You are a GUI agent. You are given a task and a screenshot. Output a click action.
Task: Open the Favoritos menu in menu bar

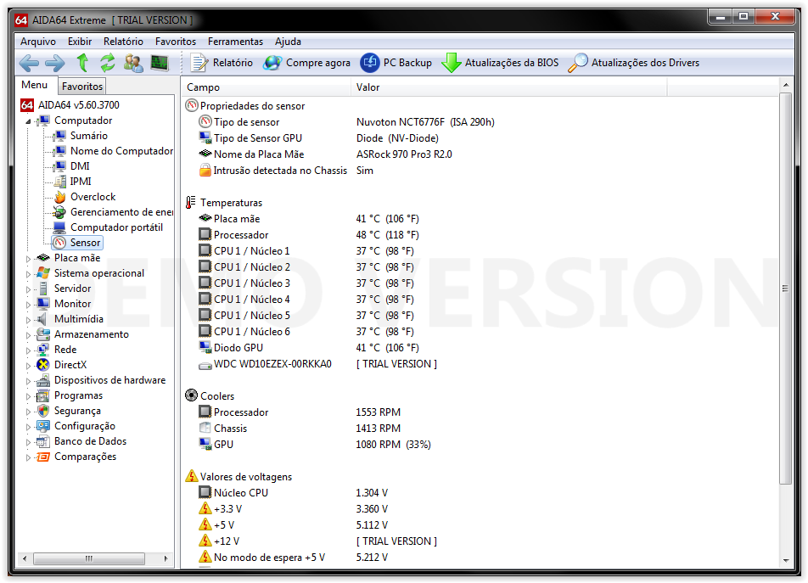pyautogui.click(x=176, y=42)
